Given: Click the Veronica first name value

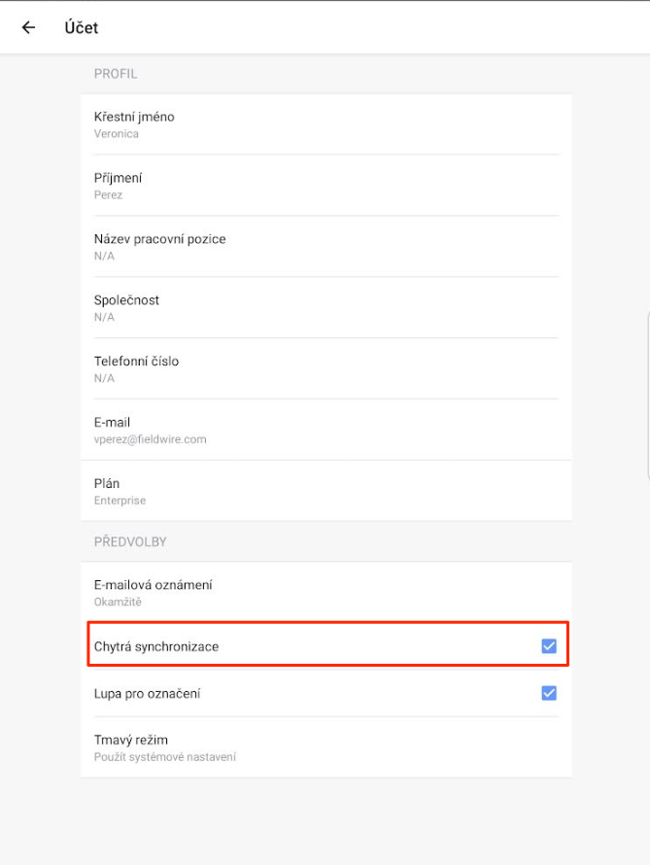Looking at the screenshot, I should tap(117, 134).
